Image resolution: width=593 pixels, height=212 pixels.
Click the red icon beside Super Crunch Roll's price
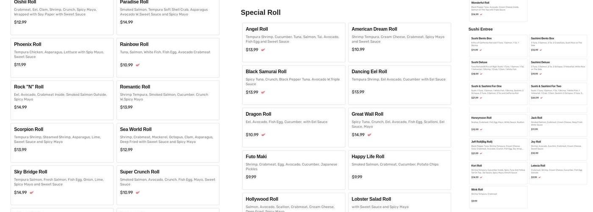pos(138,192)
